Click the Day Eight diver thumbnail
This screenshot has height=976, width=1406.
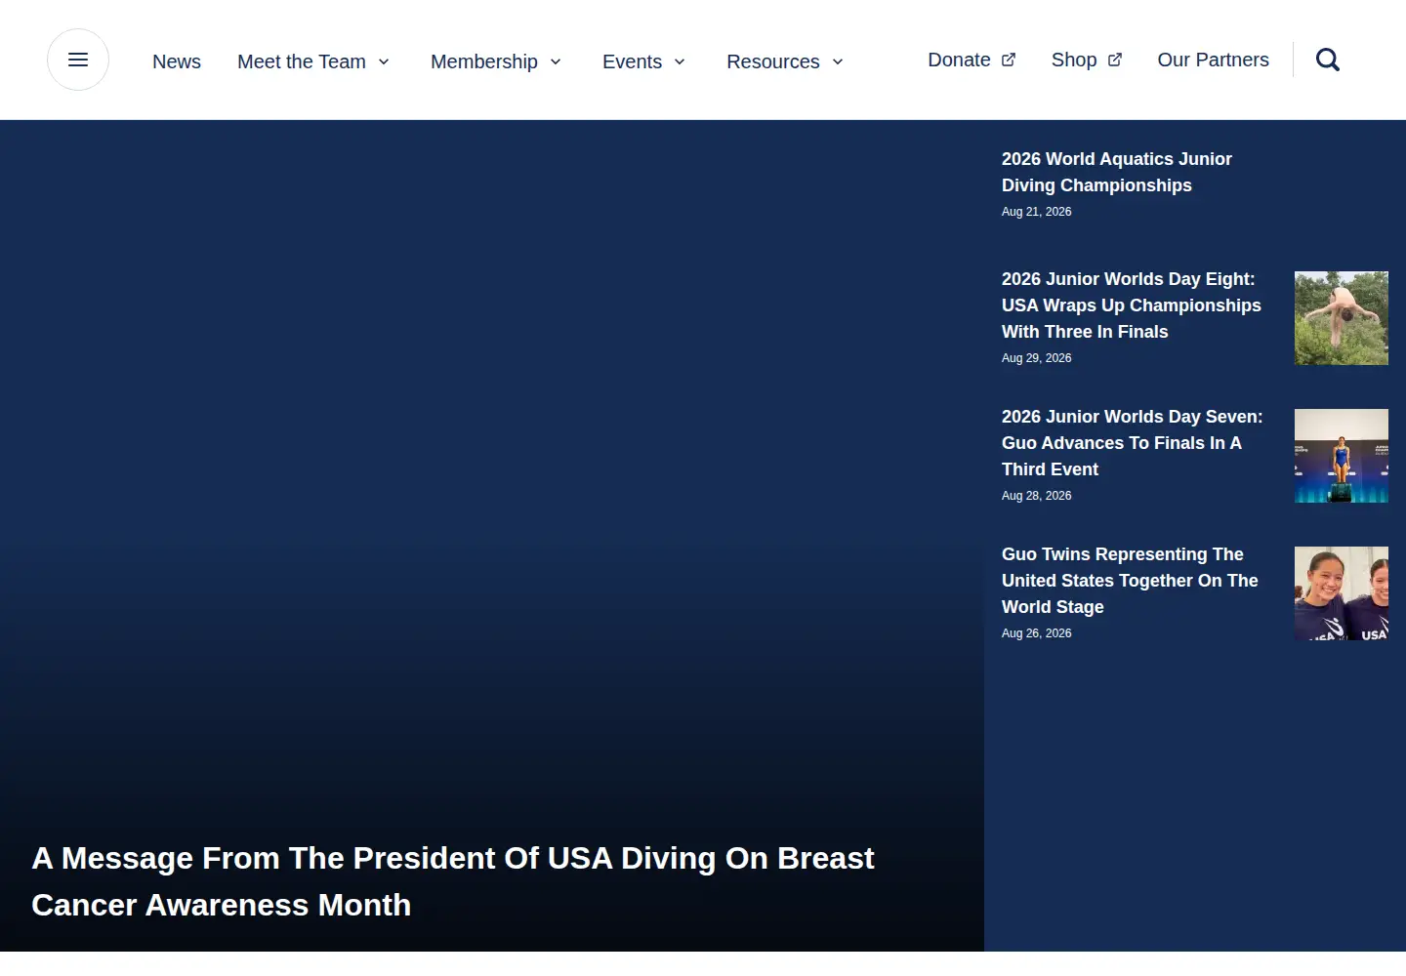[1342, 318]
